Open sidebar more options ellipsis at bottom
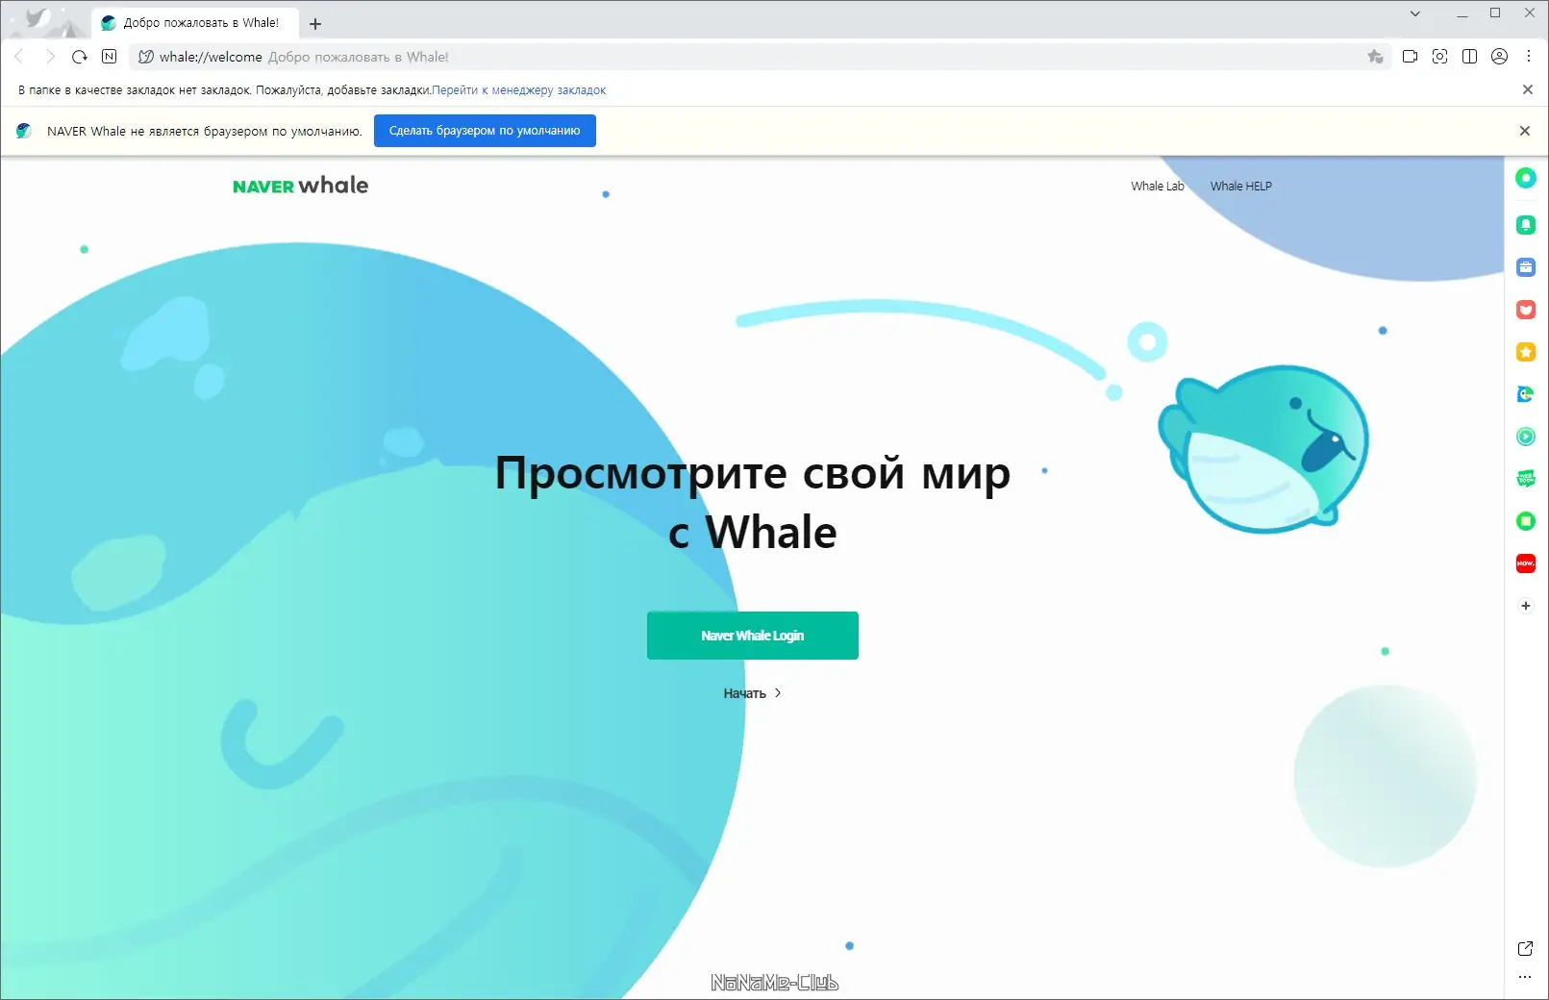The image size is (1549, 1000). point(1526,977)
